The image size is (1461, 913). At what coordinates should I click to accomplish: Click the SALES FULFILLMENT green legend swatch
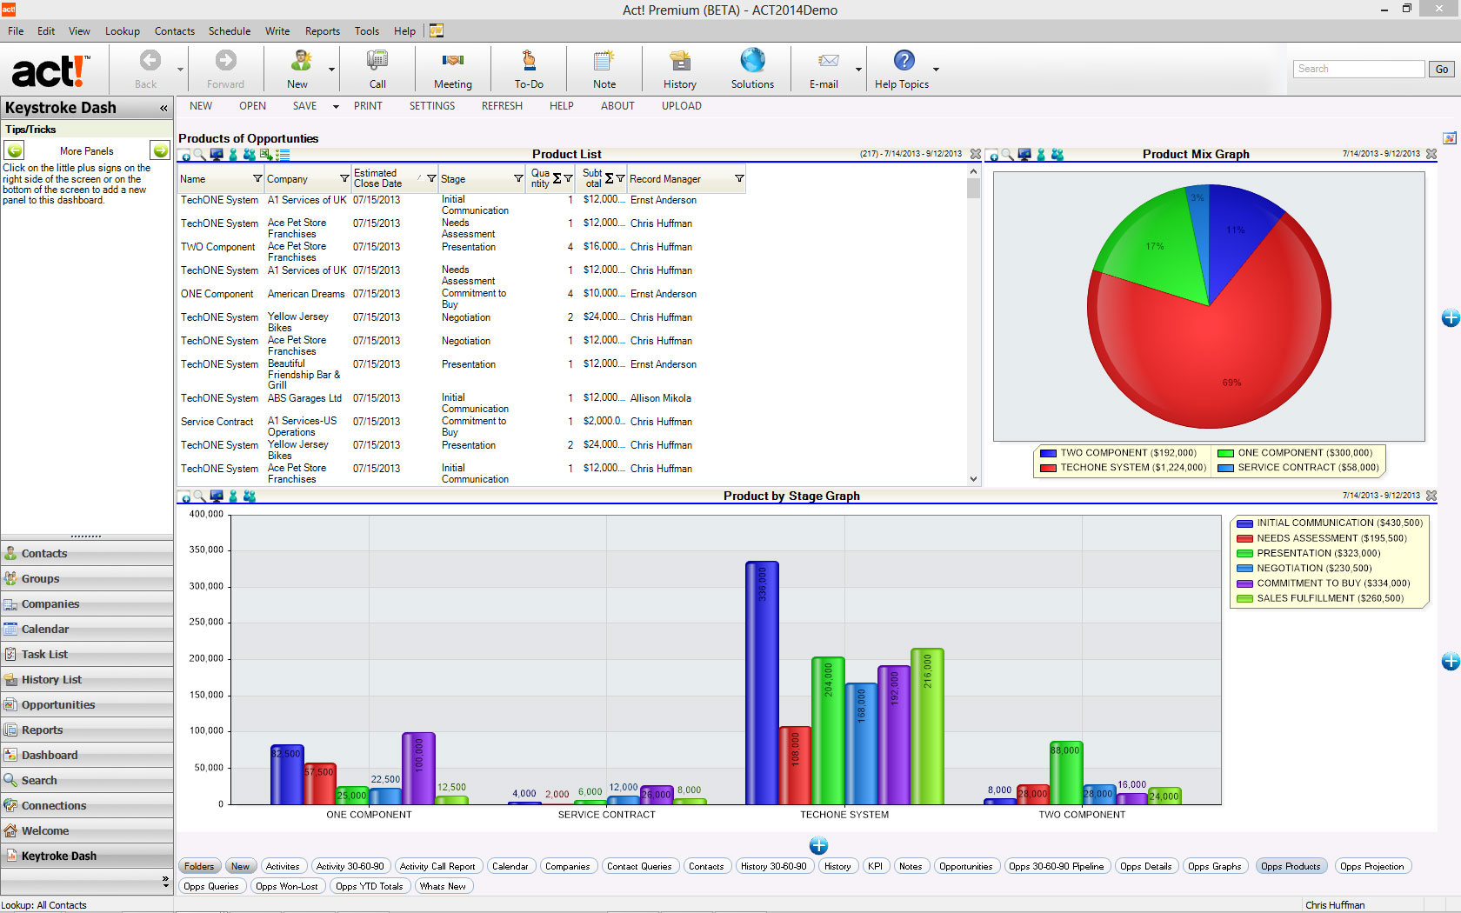coord(1244,598)
